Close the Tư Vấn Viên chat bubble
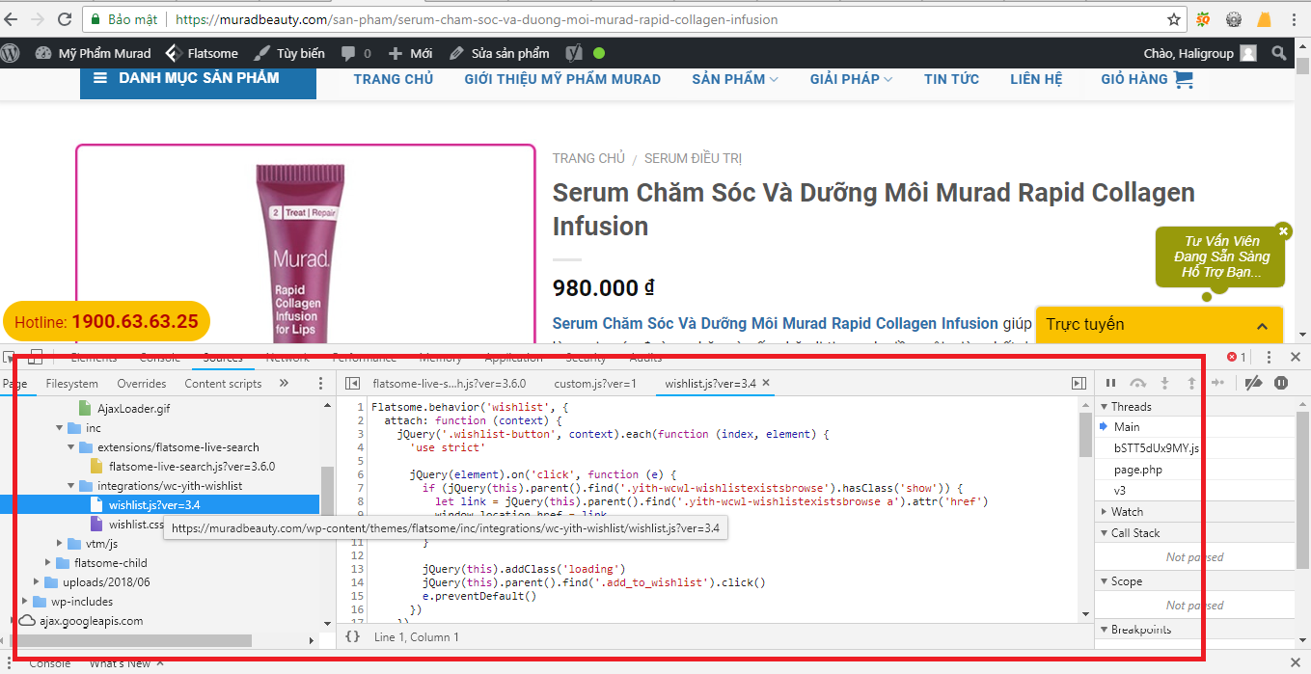This screenshot has height=674, width=1311. 1283,230
